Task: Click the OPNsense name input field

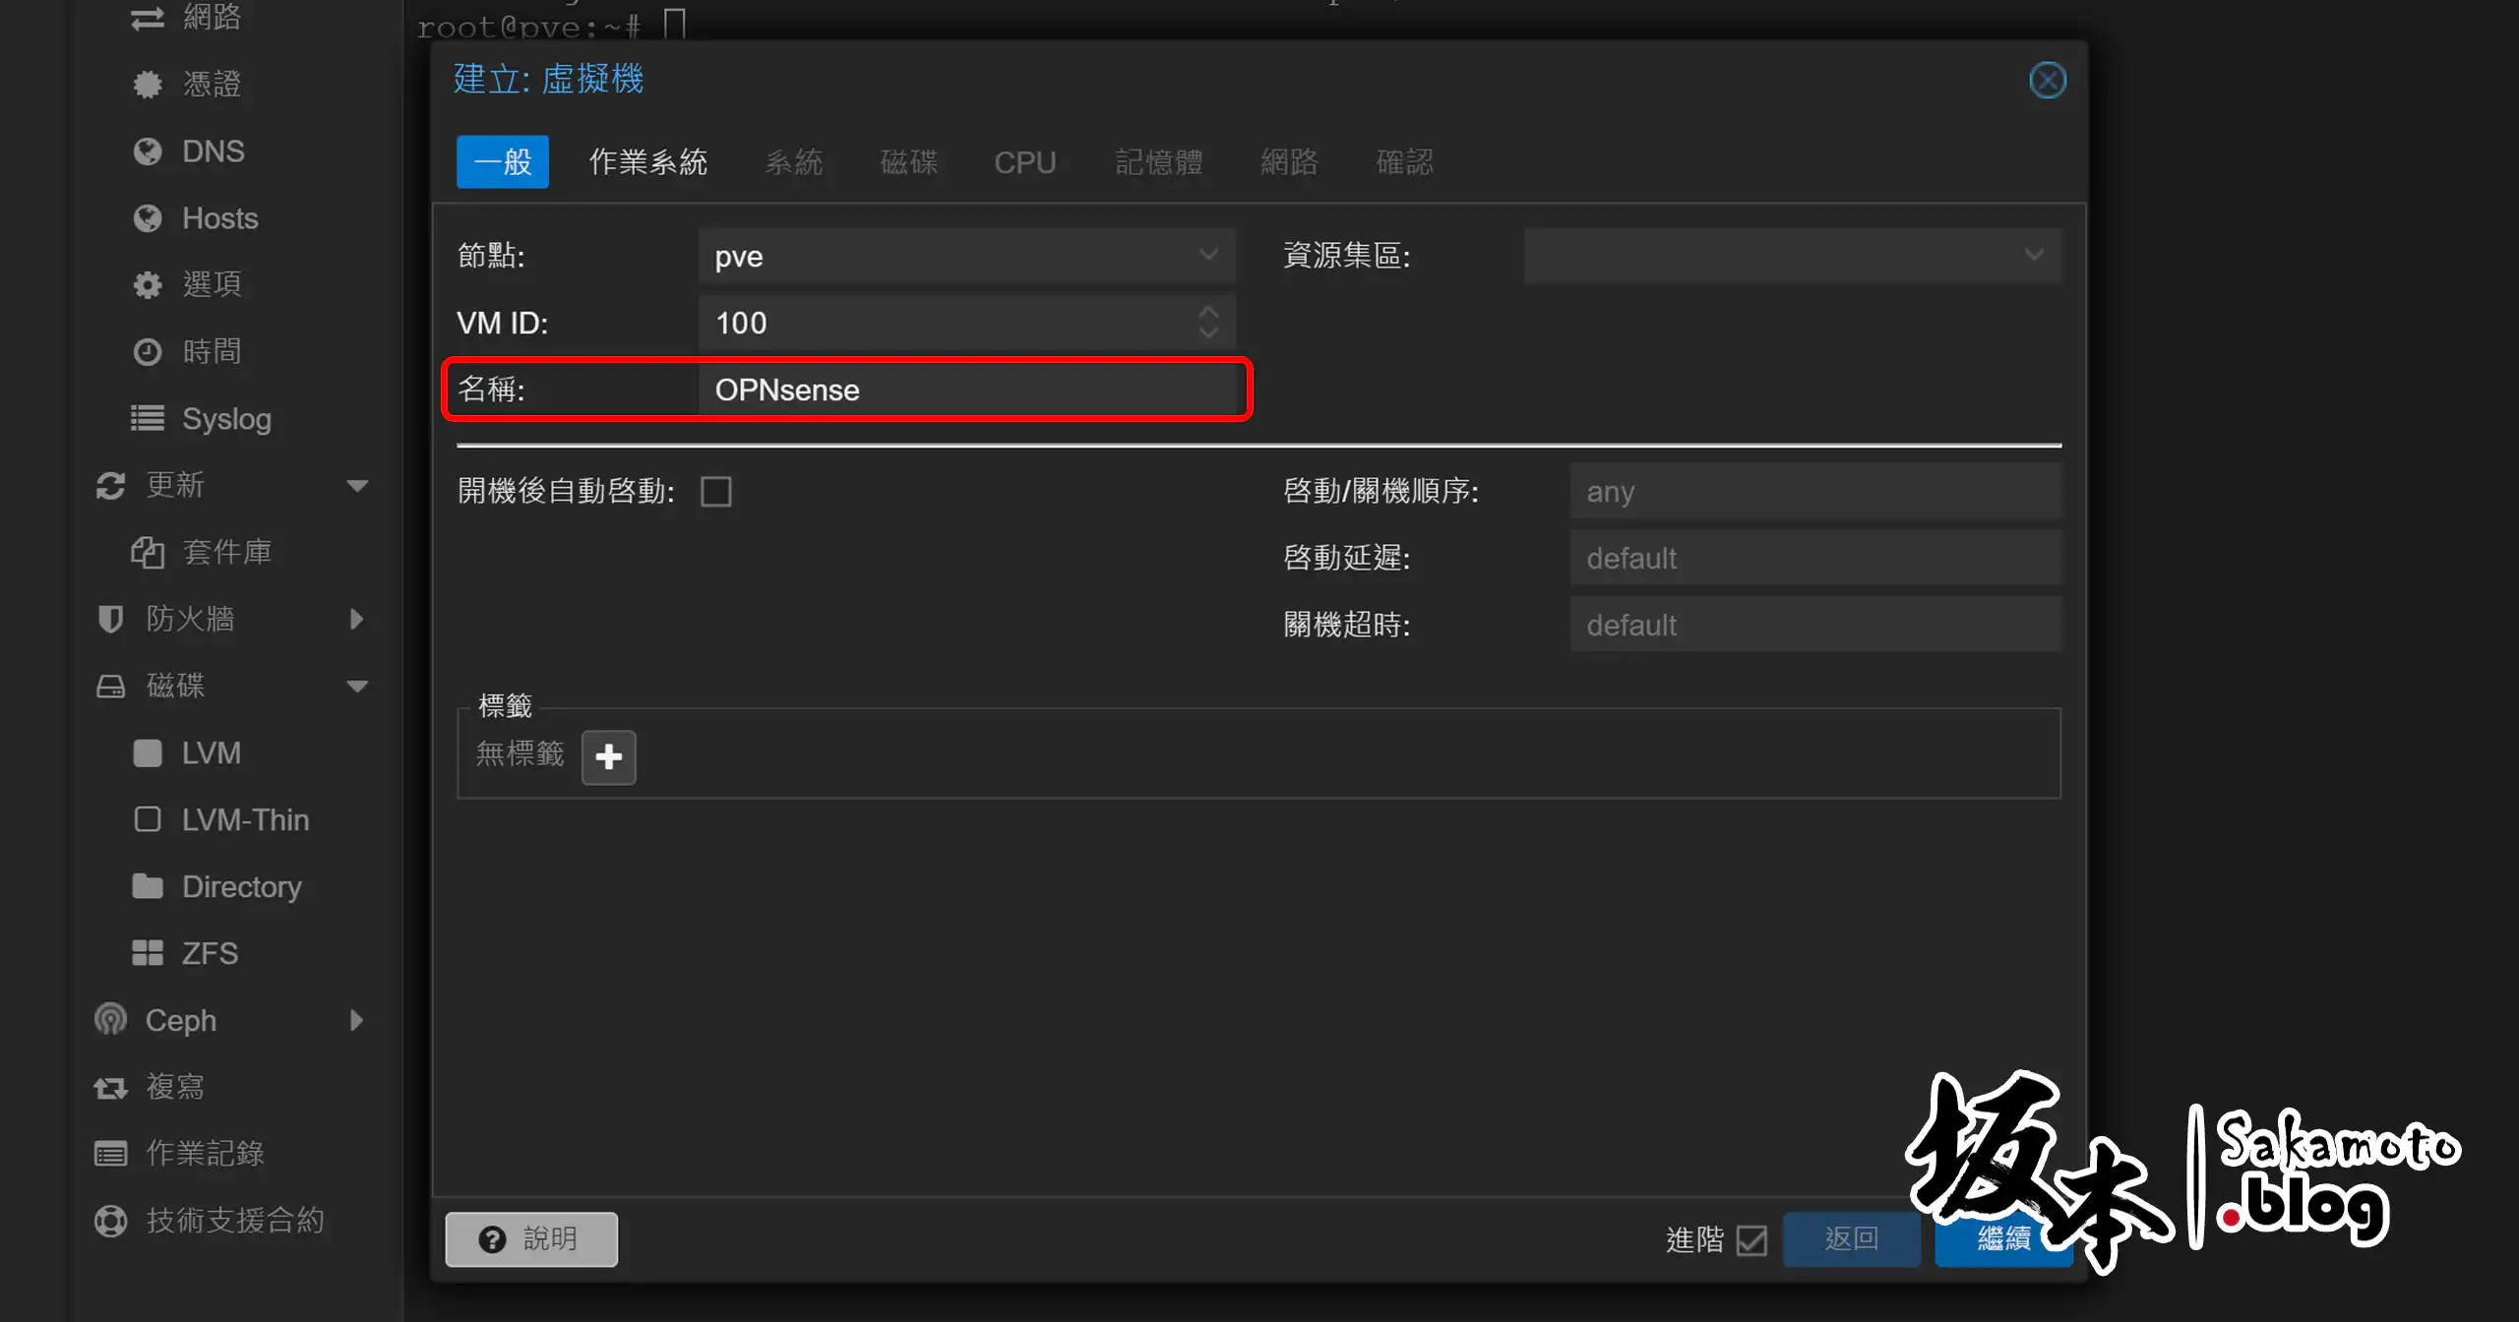Action: tap(969, 390)
